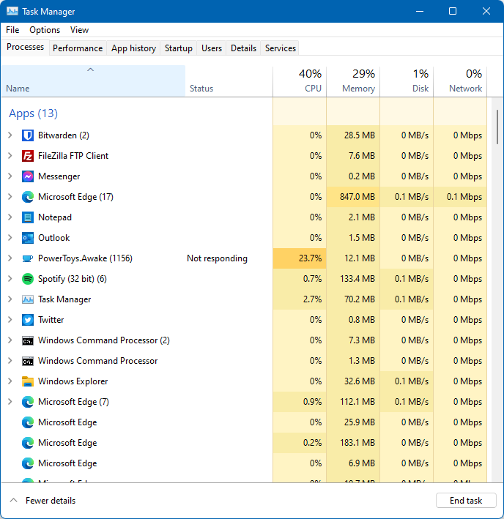Click the End task button

pyautogui.click(x=466, y=501)
